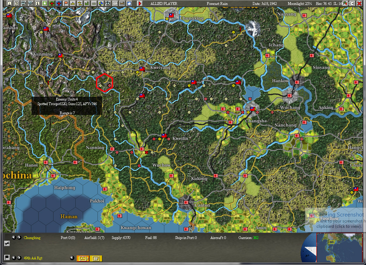366x265 pixels.
Task: Select the Kweilin Chinese base flag
Action: pyautogui.click(x=164, y=135)
